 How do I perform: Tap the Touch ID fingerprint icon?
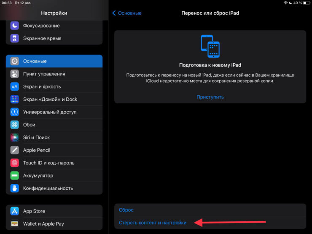pyautogui.click(x=15, y=163)
